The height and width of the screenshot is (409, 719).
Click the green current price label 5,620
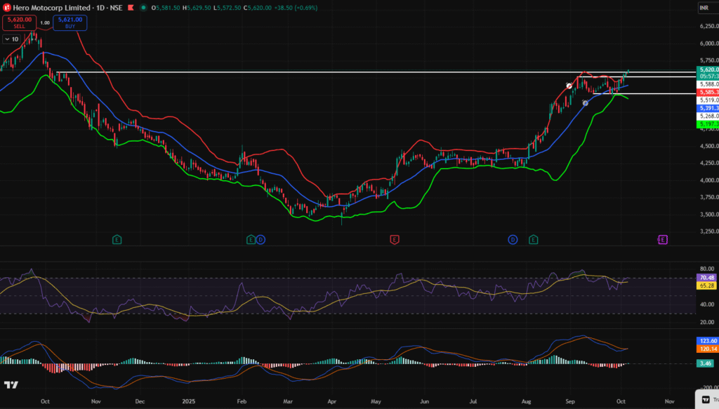coord(706,70)
